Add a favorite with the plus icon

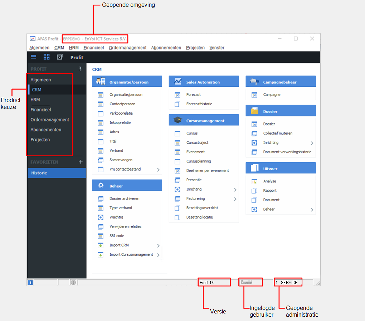pyautogui.click(x=81, y=162)
